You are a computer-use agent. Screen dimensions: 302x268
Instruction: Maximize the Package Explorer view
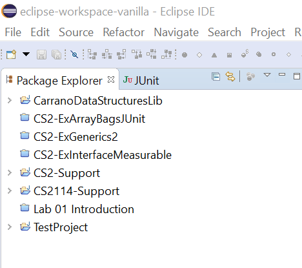297,76
